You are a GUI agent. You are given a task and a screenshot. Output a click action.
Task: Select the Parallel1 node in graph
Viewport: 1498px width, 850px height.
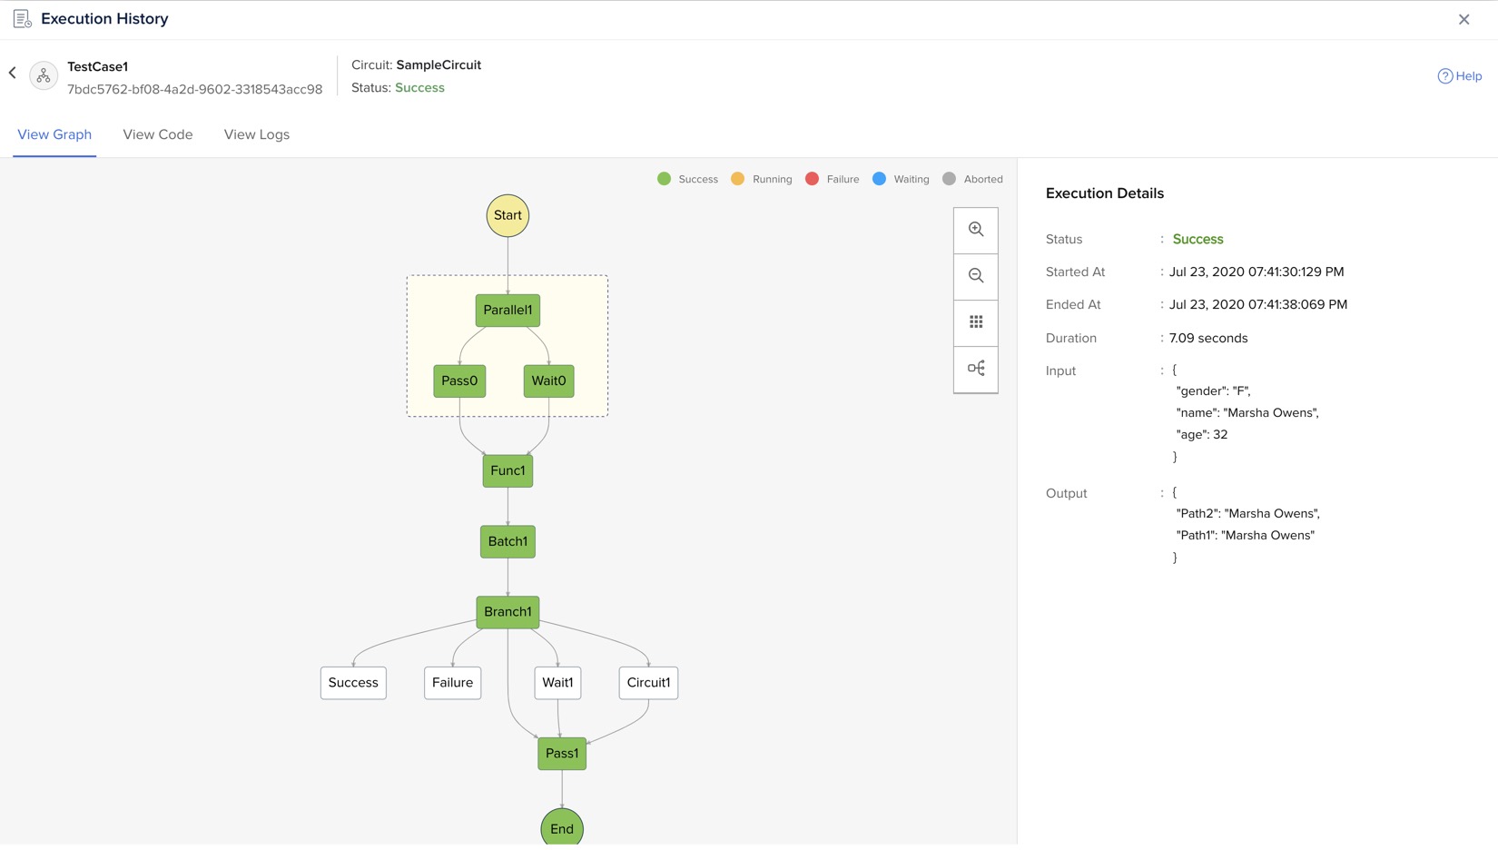pos(508,311)
